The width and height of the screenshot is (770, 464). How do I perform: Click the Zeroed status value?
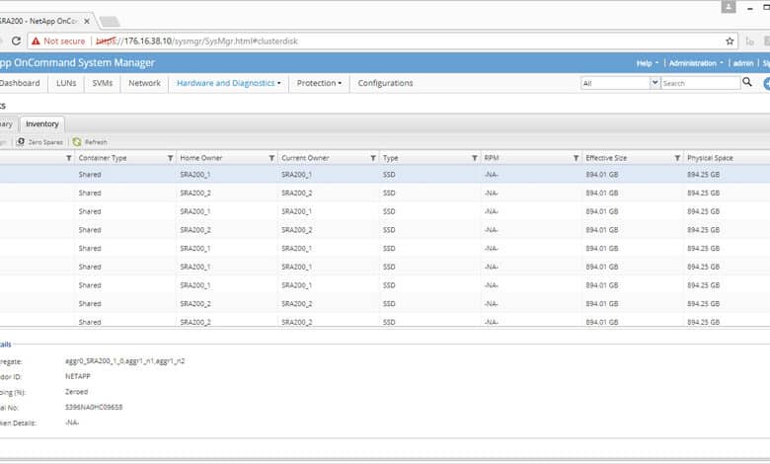pos(77,392)
